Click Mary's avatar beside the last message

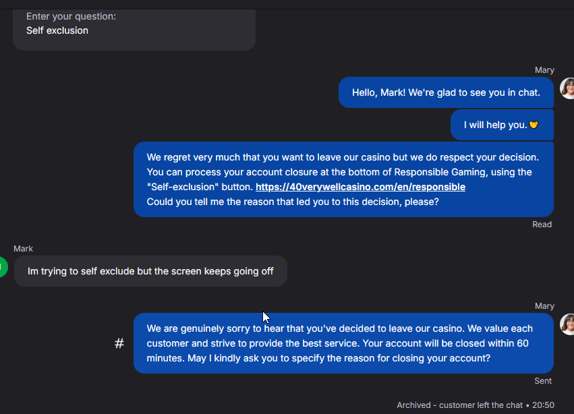(567, 324)
